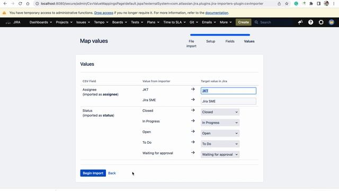The image size is (339, 191).
Task: Click the 'In Progress' importer value text
Action: point(151,121)
